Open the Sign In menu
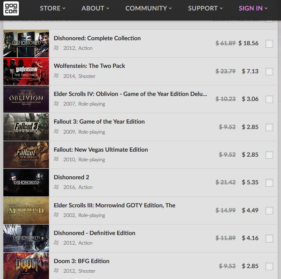 253,8
